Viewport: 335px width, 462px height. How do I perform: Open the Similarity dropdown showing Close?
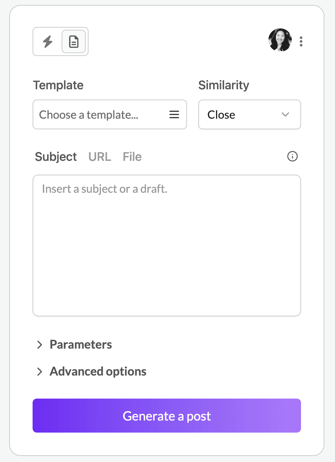click(249, 114)
